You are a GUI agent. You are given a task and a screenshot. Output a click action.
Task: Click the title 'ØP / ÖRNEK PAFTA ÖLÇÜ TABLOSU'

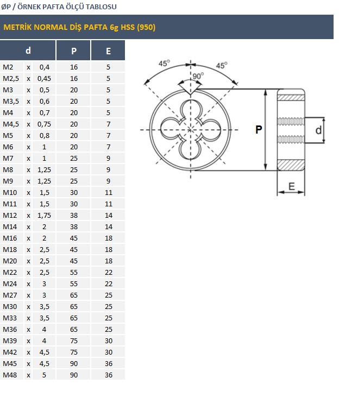click(x=59, y=7)
